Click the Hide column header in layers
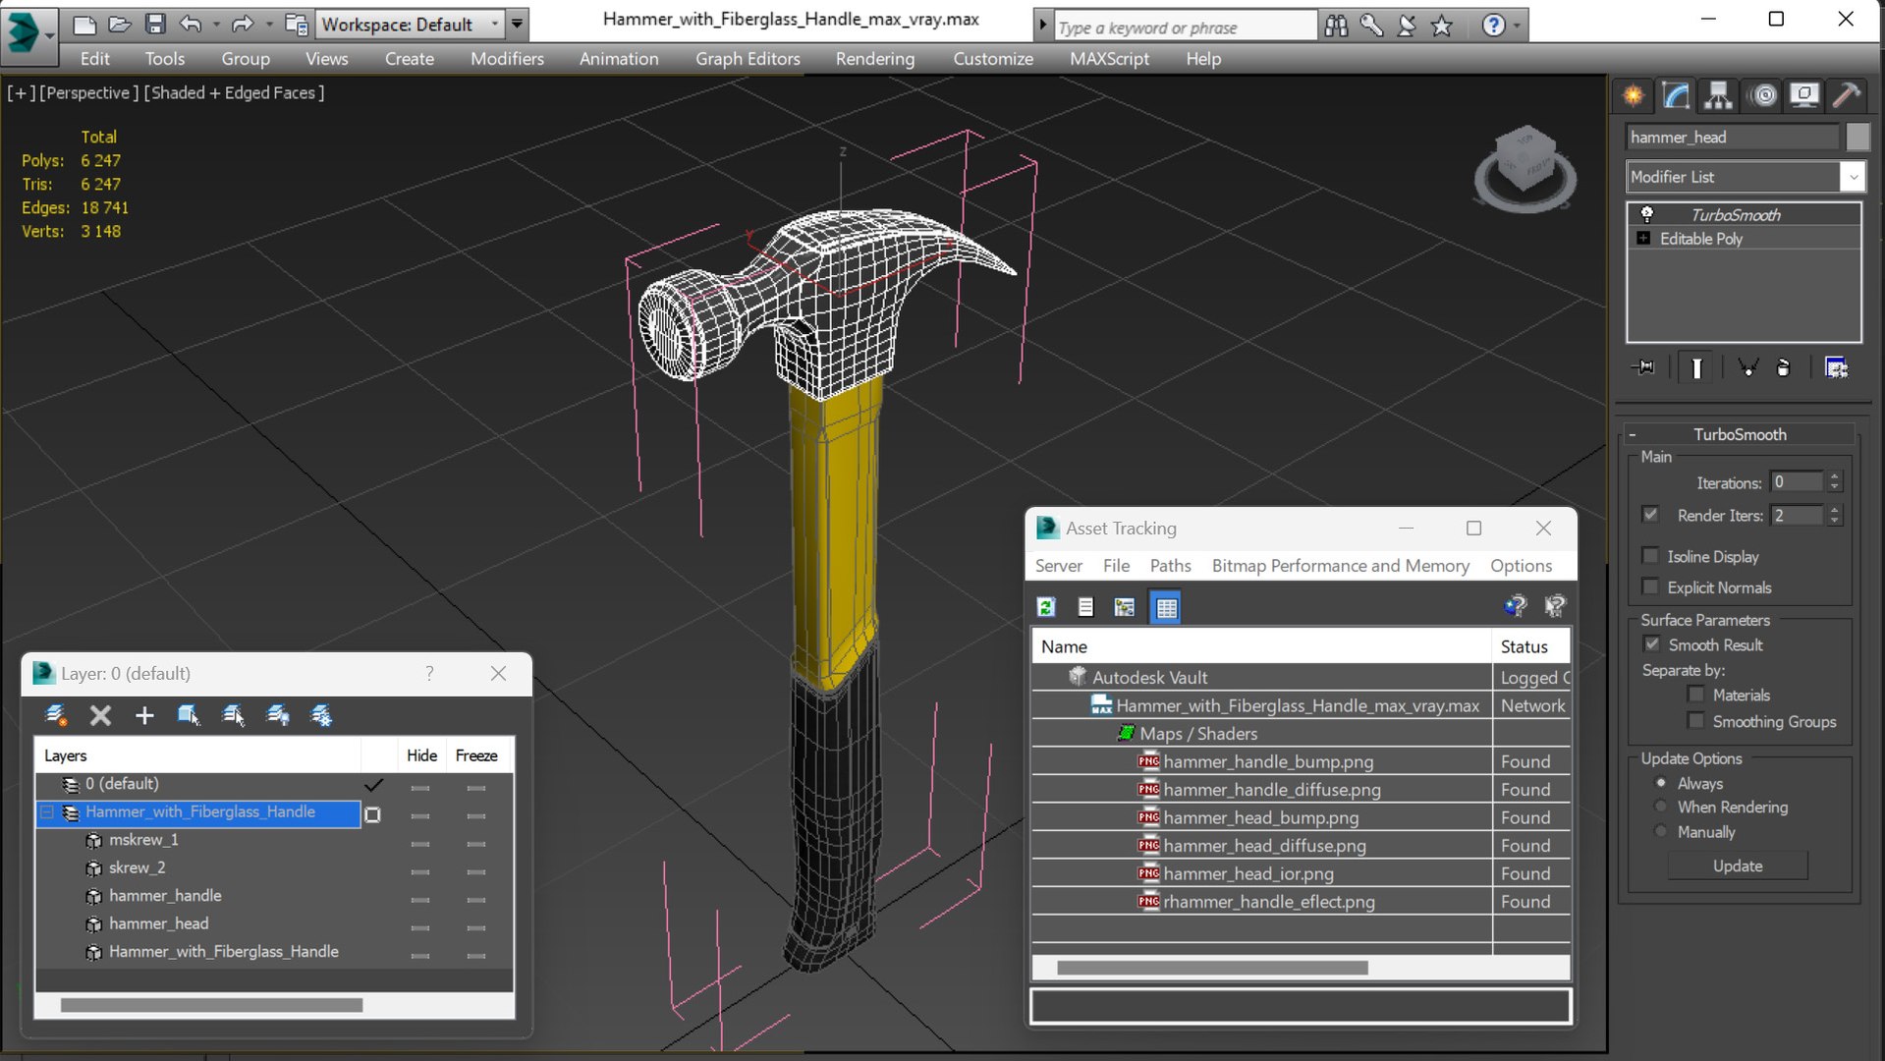 421,755
